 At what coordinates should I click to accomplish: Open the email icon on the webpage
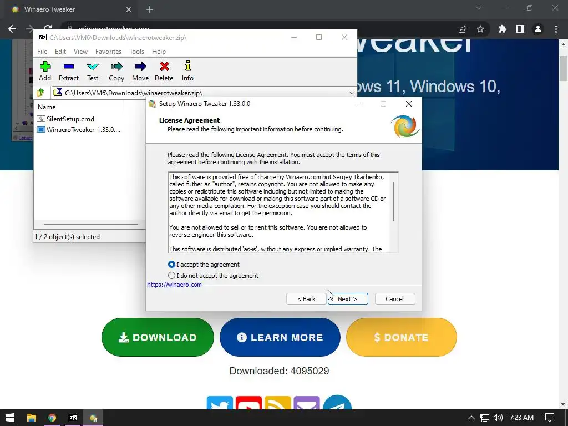[307, 403]
